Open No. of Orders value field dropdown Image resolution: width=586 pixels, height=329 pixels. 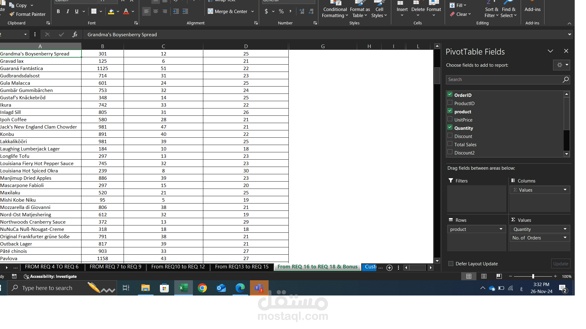(565, 238)
